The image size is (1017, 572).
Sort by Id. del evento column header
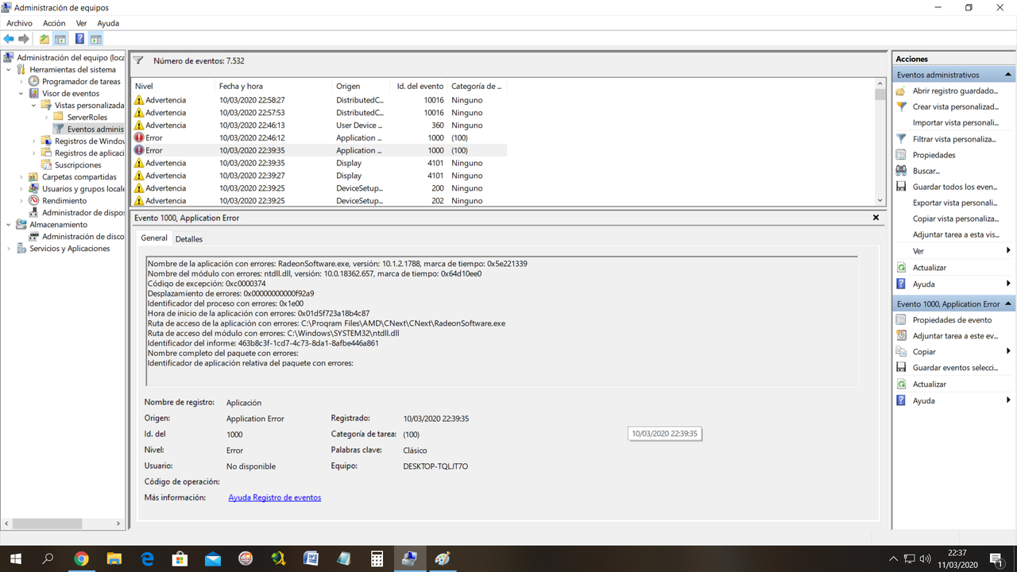tap(420, 86)
